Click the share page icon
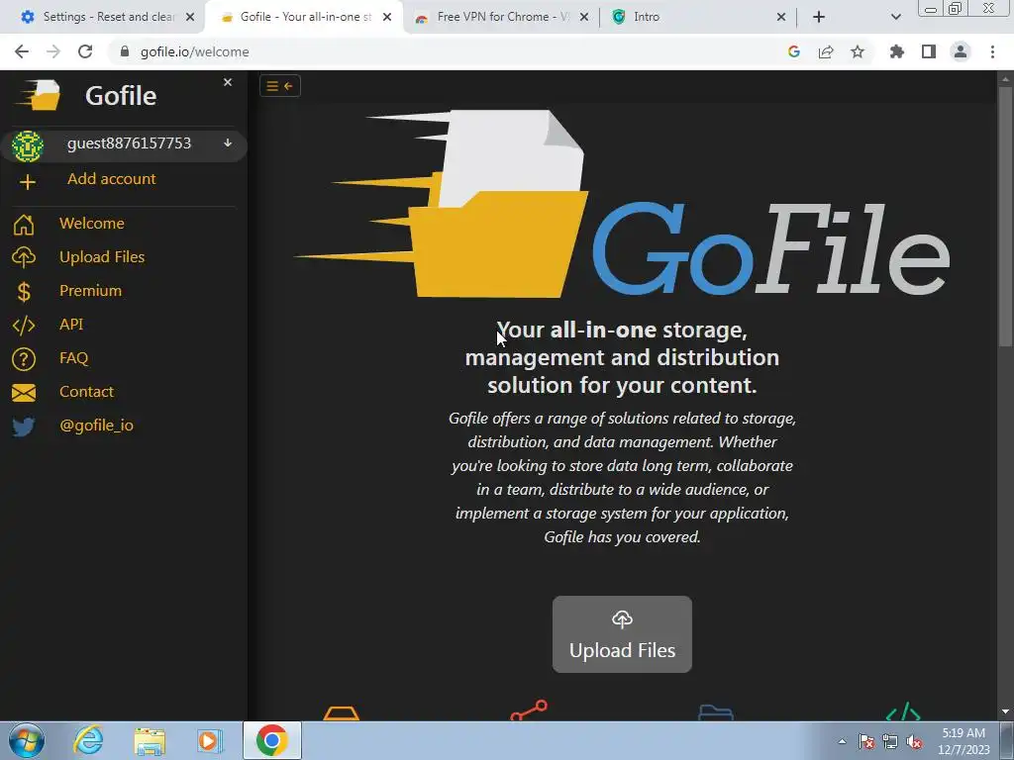Image resolution: width=1014 pixels, height=760 pixels. pyautogui.click(x=826, y=51)
